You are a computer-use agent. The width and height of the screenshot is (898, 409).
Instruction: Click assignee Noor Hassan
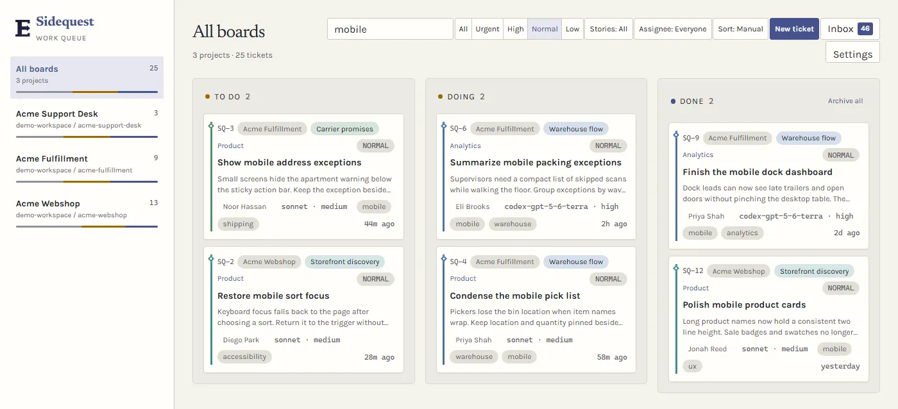[244, 206]
